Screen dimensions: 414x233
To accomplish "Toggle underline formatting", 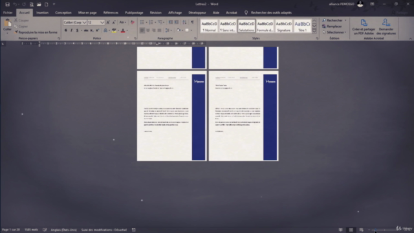I will click(x=77, y=30).
